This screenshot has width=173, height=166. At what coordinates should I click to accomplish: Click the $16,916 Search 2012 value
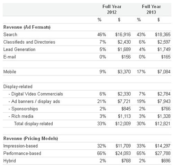[x=123, y=35]
